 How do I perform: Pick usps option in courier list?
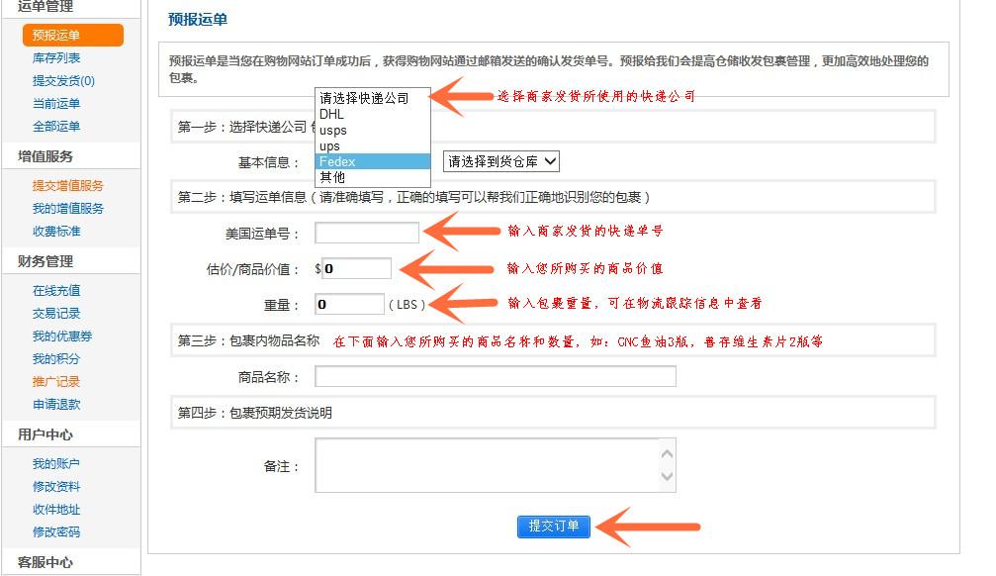pos(372,130)
